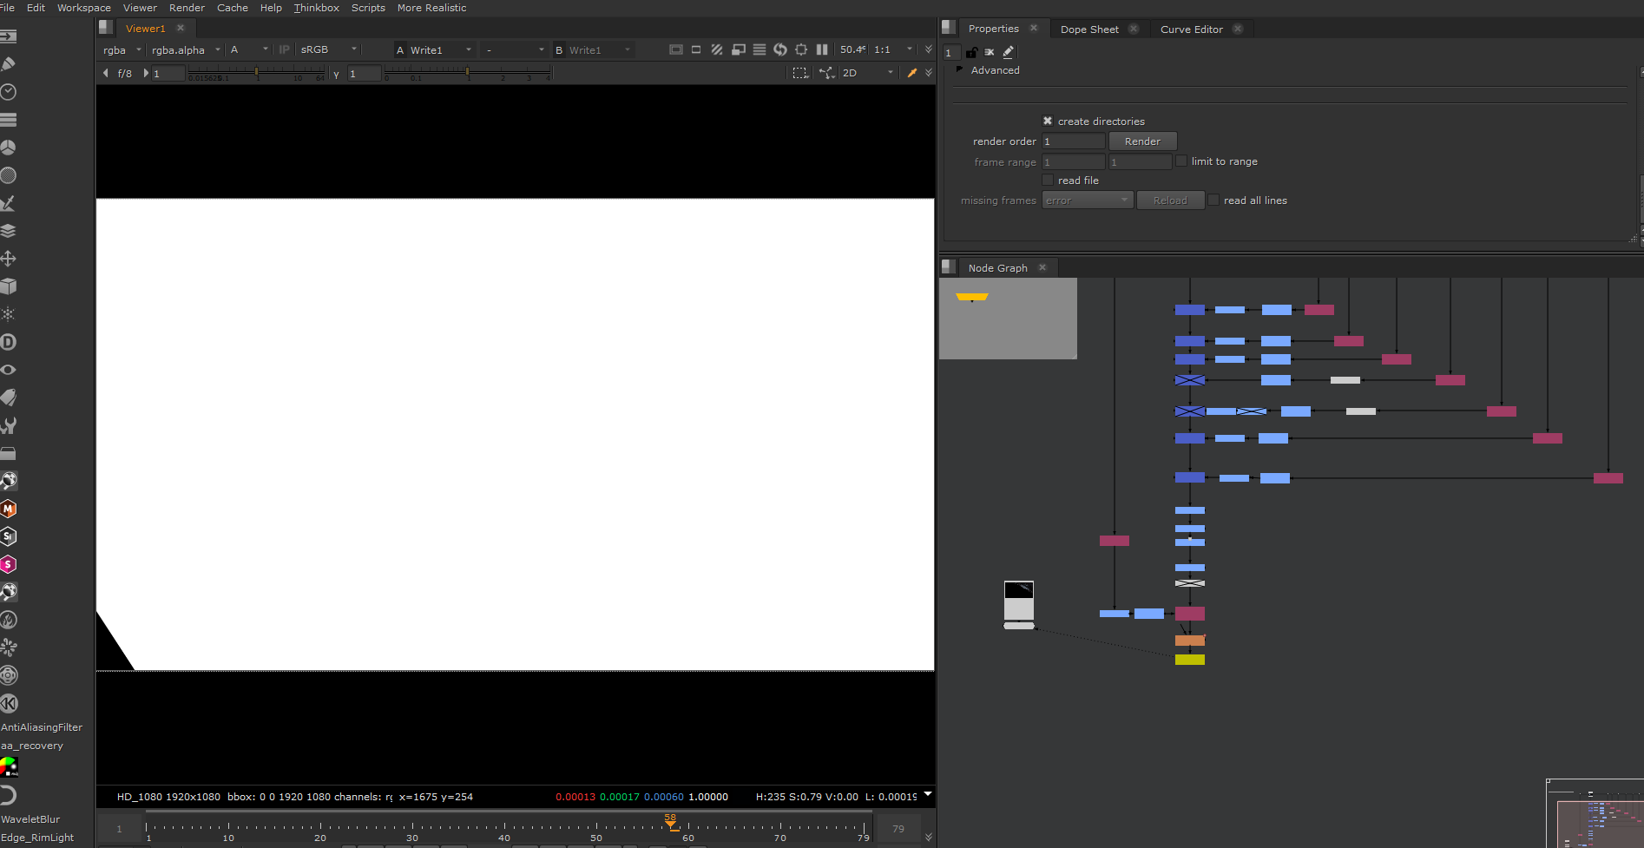Screen dimensions: 1644x848
Task: Click the Reload button
Action: [1170, 200]
